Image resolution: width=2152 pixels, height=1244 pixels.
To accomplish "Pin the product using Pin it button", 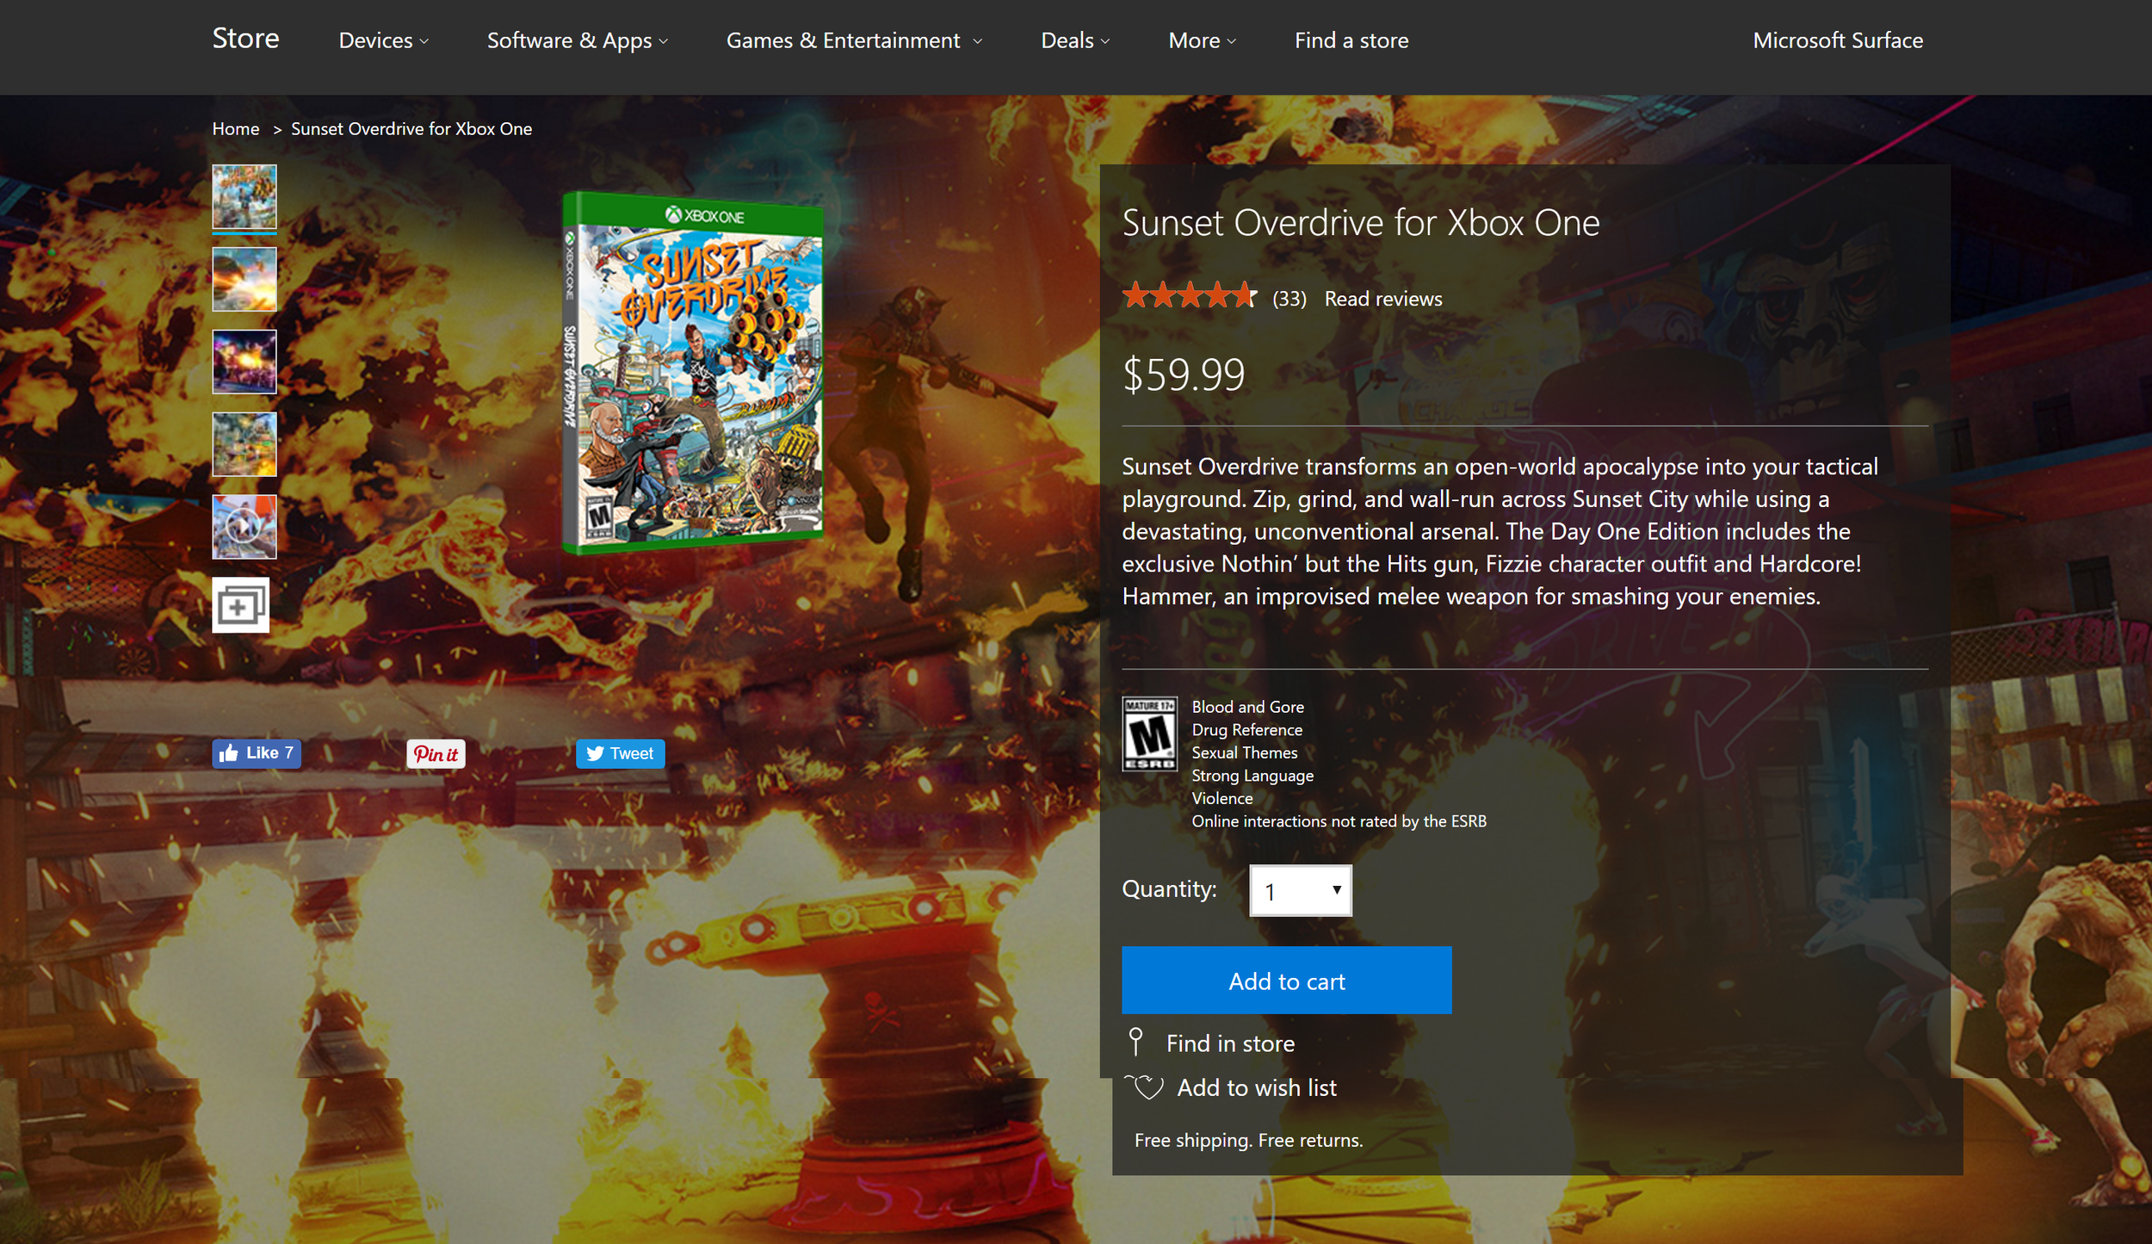I will pyautogui.click(x=436, y=754).
